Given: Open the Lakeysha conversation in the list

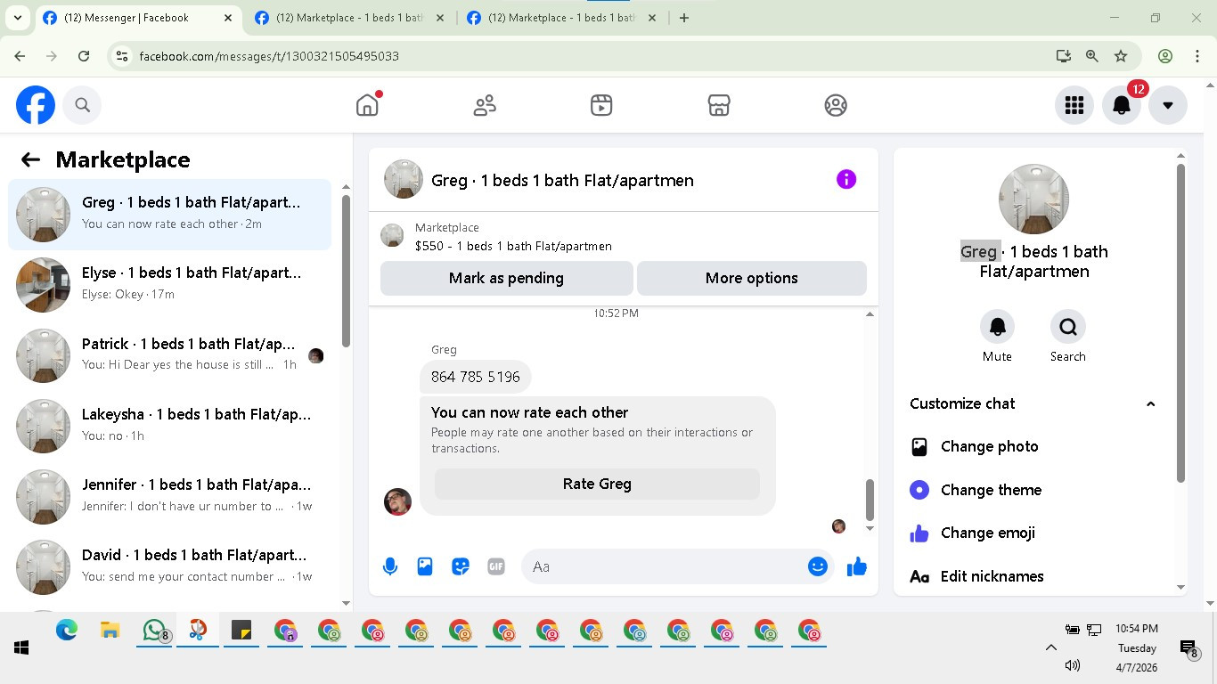Looking at the screenshot, I should [x=169, y=425].
